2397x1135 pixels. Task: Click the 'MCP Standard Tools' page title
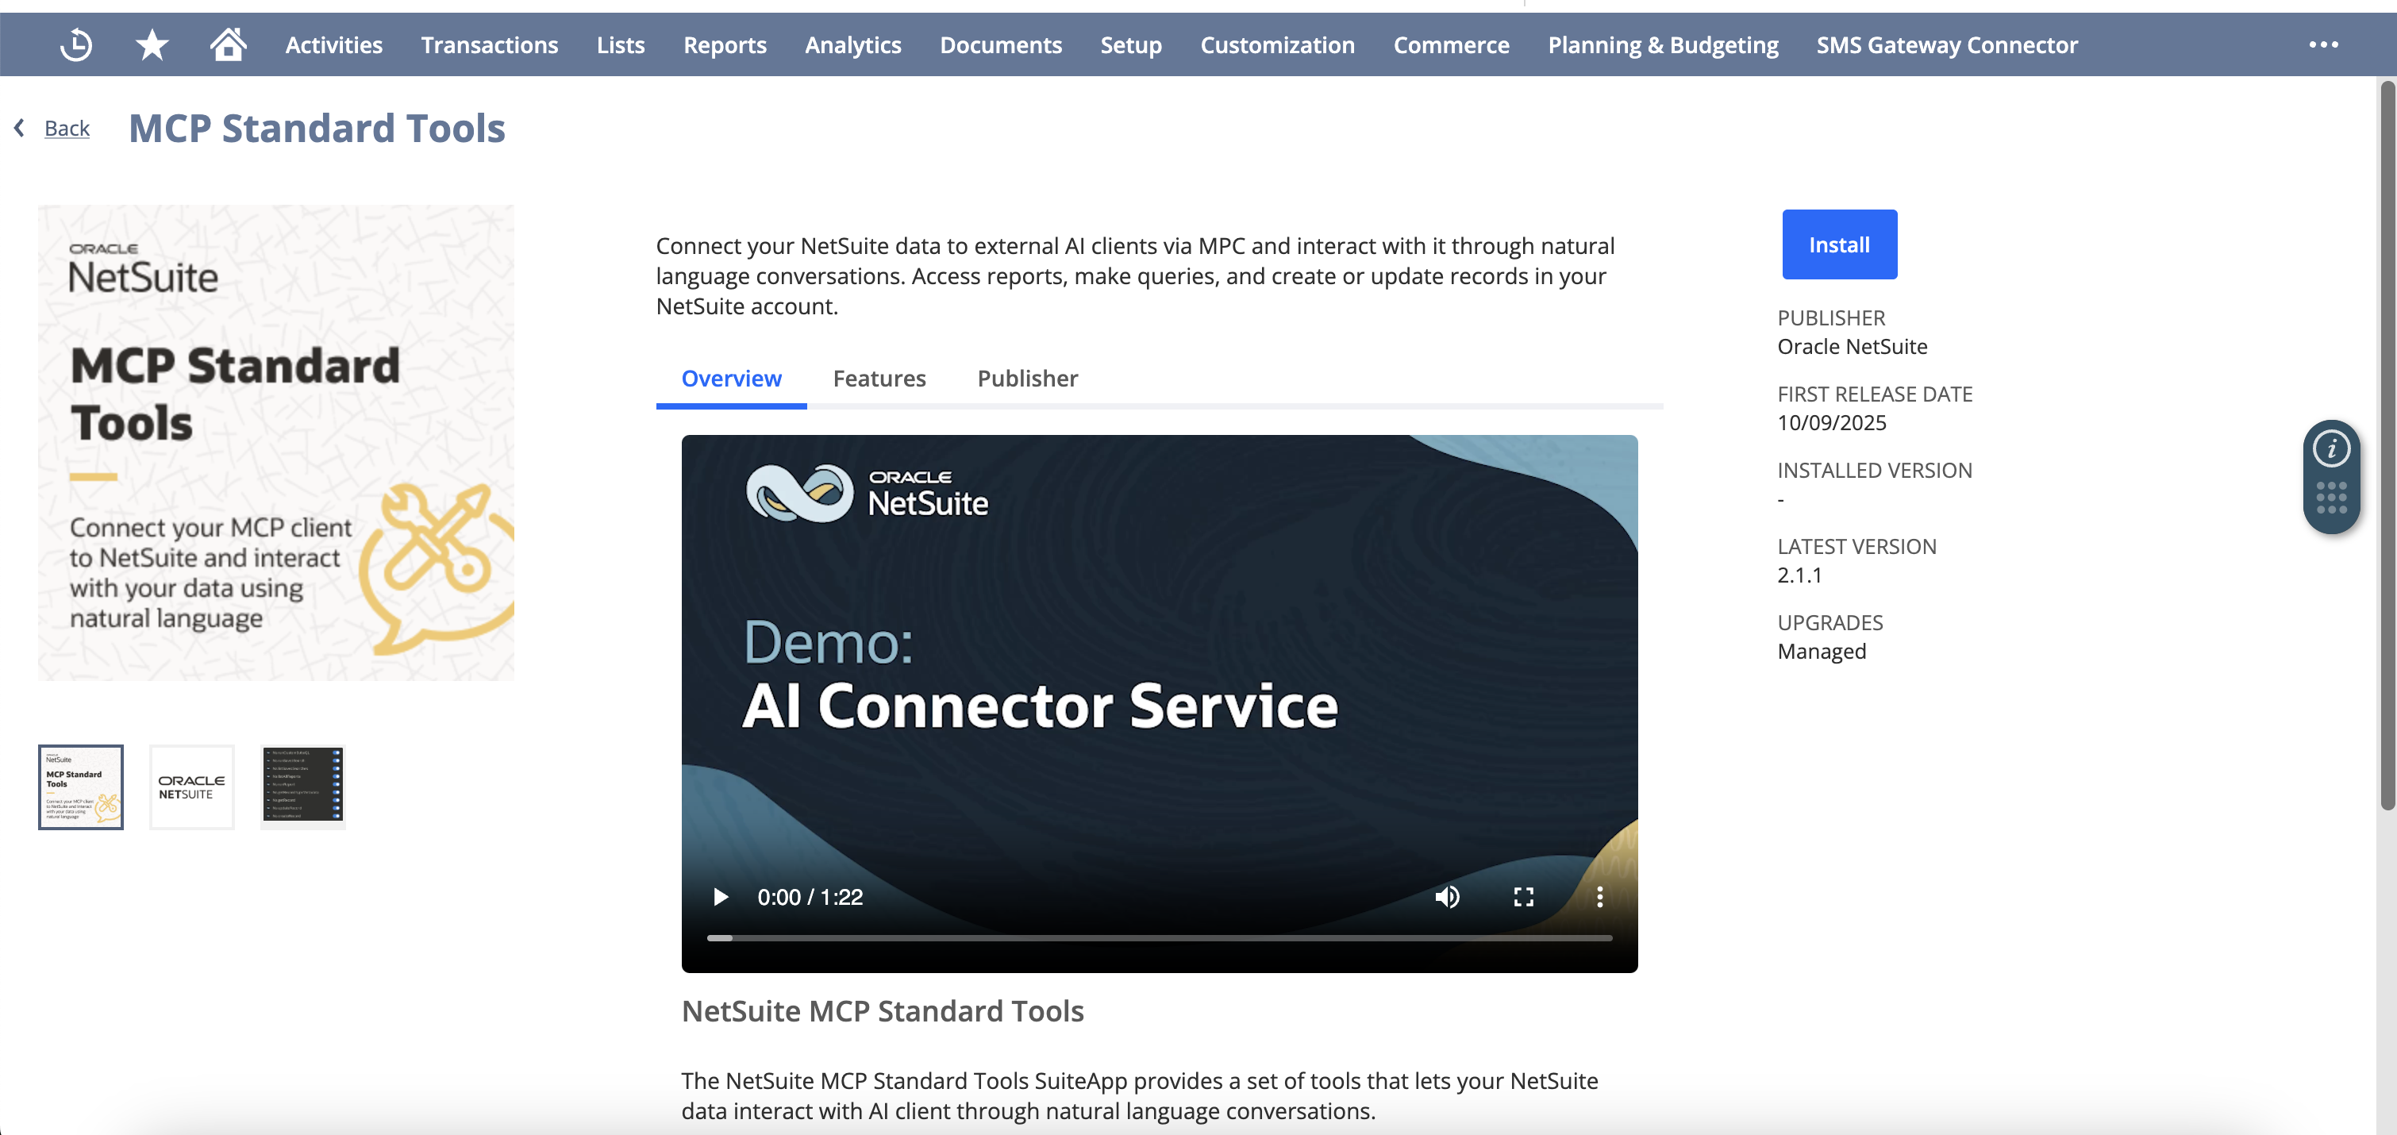point(317,129)
